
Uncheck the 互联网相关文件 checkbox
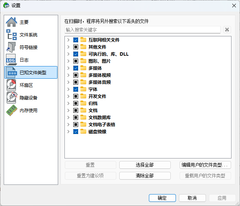click(x=76, y=40)
